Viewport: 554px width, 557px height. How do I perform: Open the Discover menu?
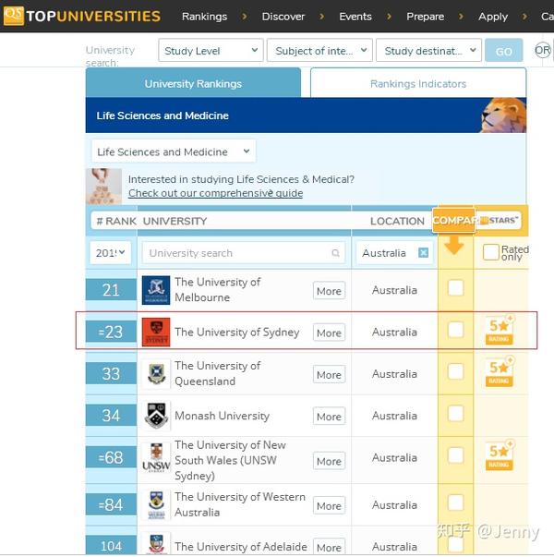point(283,17)
